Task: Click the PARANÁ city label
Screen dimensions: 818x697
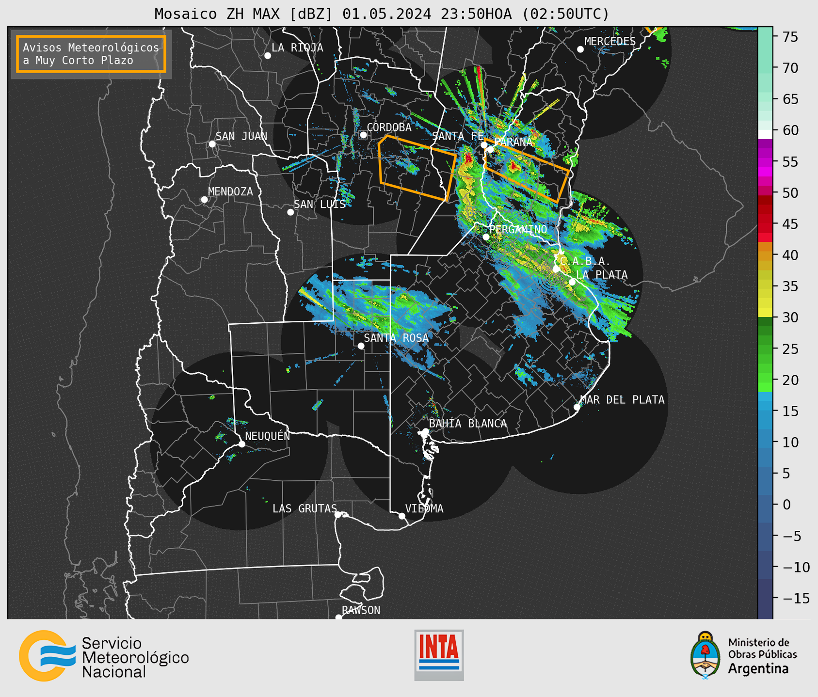Action: (x=513, y=142)
